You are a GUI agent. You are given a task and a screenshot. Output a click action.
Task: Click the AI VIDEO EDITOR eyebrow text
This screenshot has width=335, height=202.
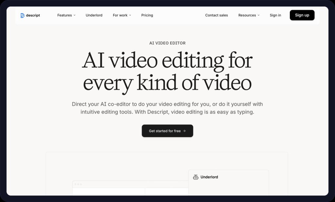point(167,43)
